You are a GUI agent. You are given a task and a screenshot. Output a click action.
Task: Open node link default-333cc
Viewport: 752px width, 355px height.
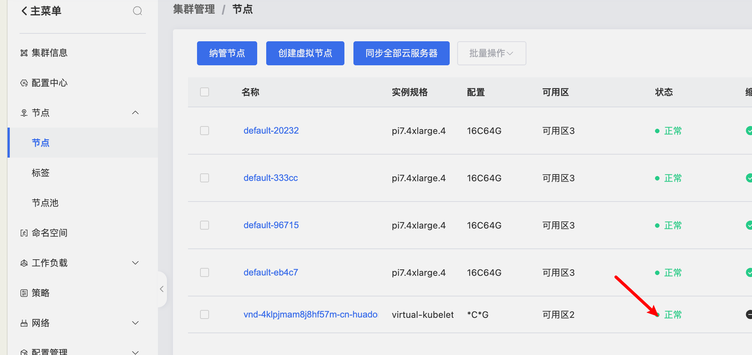(270, 178)
